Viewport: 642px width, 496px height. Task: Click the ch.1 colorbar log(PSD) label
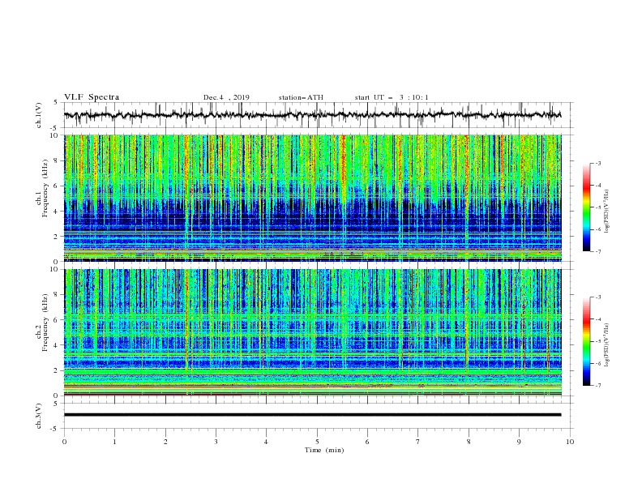tap(607, 212)
